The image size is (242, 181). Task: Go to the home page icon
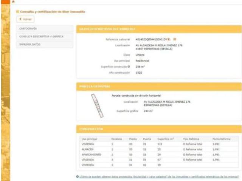click(x=13, y=2)
